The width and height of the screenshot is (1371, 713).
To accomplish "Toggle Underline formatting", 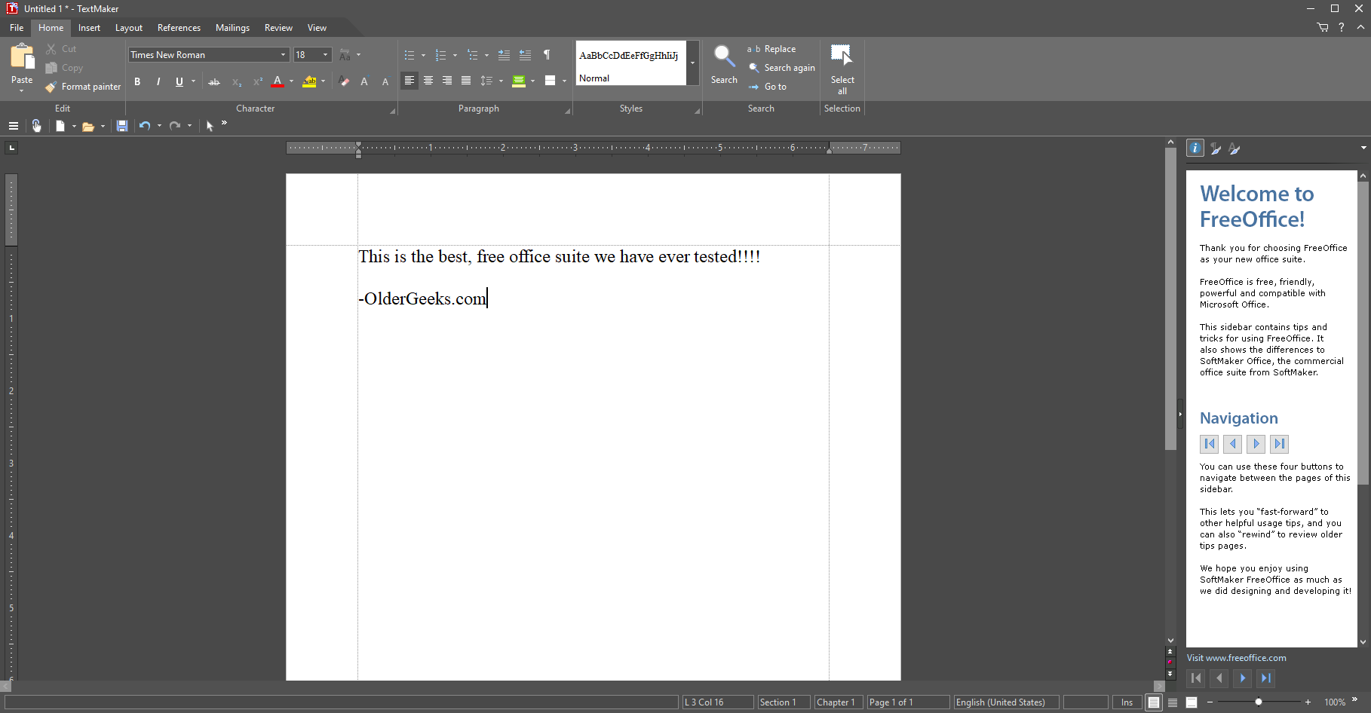I will [x=179, y=81].
